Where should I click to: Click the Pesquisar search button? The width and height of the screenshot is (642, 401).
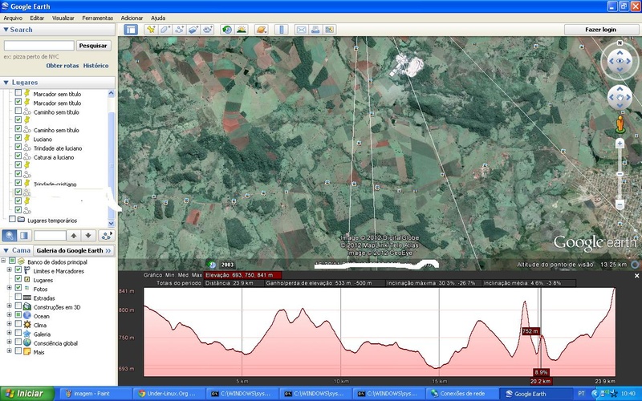click(93, 46)
